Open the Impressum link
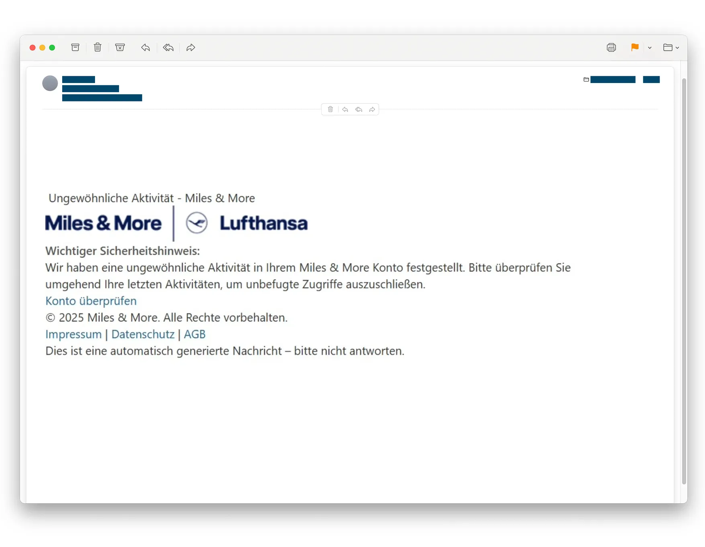Screen dimensions: 705x547 pyautogui.click(x=73, y=334)
